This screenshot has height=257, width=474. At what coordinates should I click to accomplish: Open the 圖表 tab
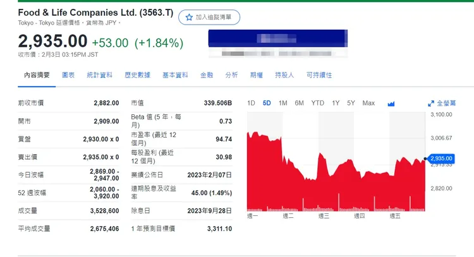tap(68, 75)
